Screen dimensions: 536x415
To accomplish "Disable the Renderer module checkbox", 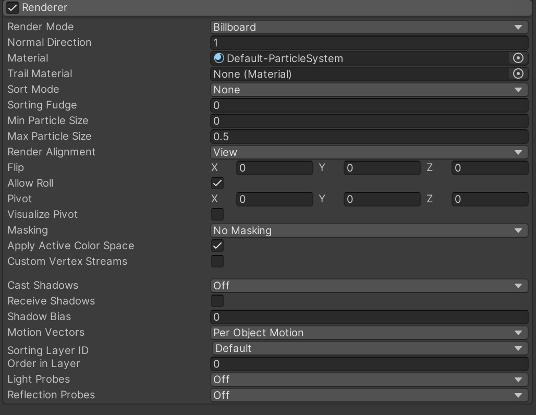I will point(12,8).
